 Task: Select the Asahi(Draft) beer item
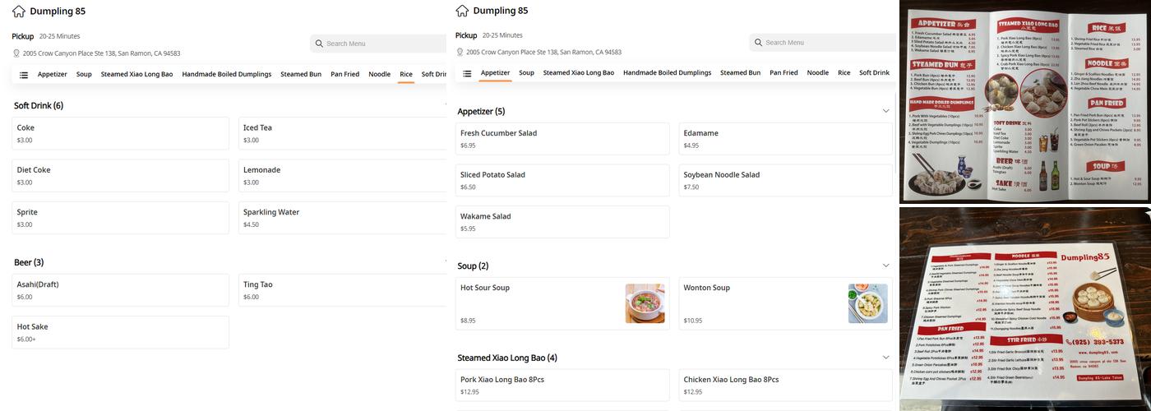[x=120, y=290]
